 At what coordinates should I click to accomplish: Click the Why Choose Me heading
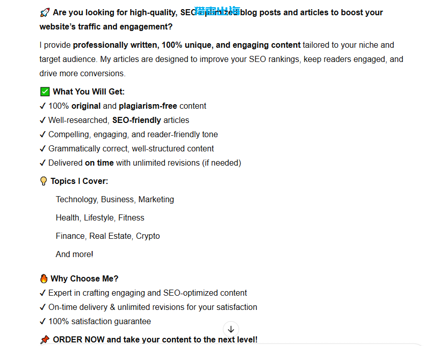84,278
